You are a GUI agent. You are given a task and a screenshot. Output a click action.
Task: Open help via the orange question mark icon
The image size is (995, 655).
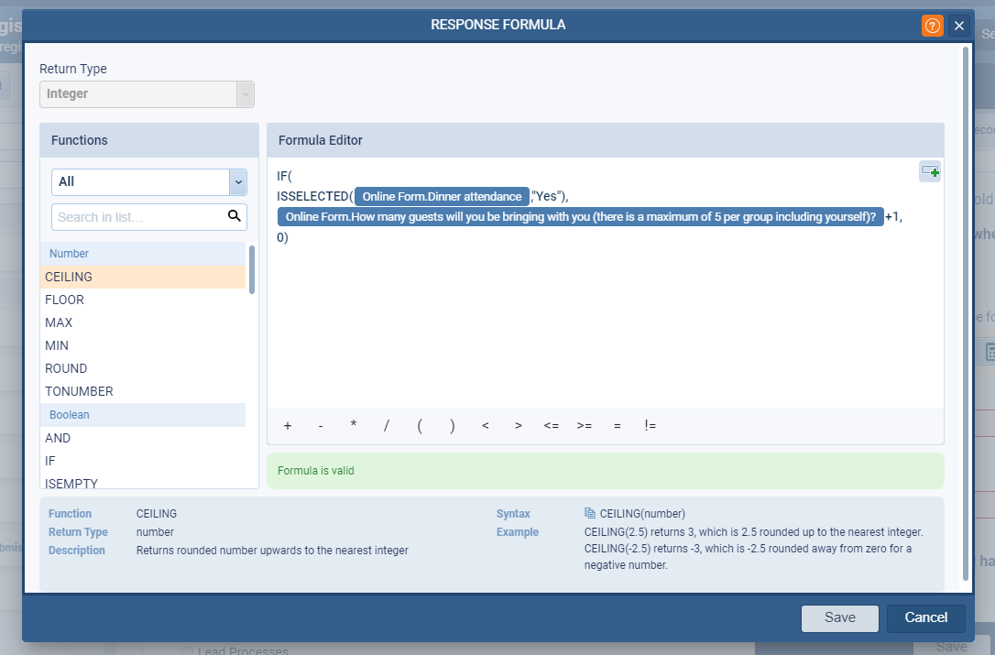click(932, 26)
